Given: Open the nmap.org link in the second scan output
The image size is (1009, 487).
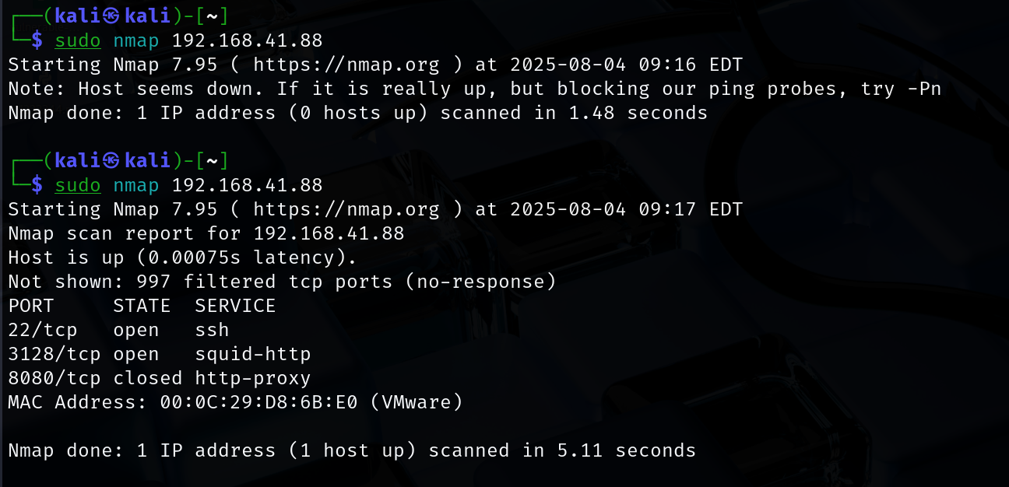Looking at the screenshot, I should coord(346,209).
